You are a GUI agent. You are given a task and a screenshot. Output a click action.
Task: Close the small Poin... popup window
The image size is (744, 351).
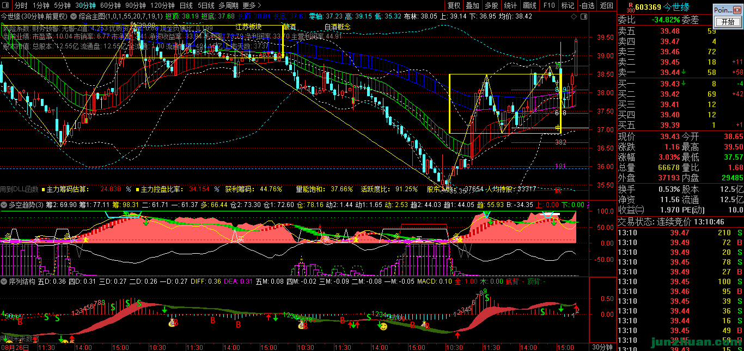click(737, 10)
